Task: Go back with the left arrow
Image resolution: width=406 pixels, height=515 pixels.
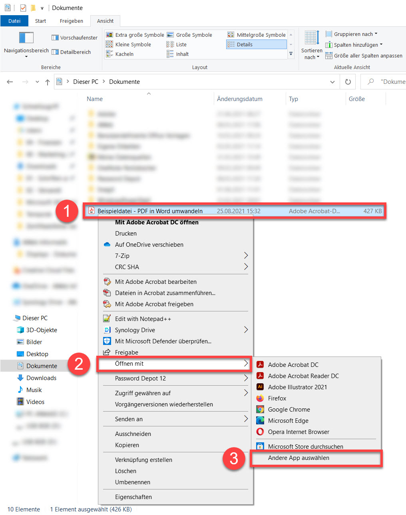Action: click(10, 82)
